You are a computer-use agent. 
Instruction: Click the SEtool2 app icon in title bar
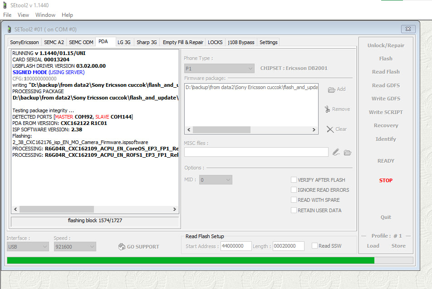(x=5, y=5)
